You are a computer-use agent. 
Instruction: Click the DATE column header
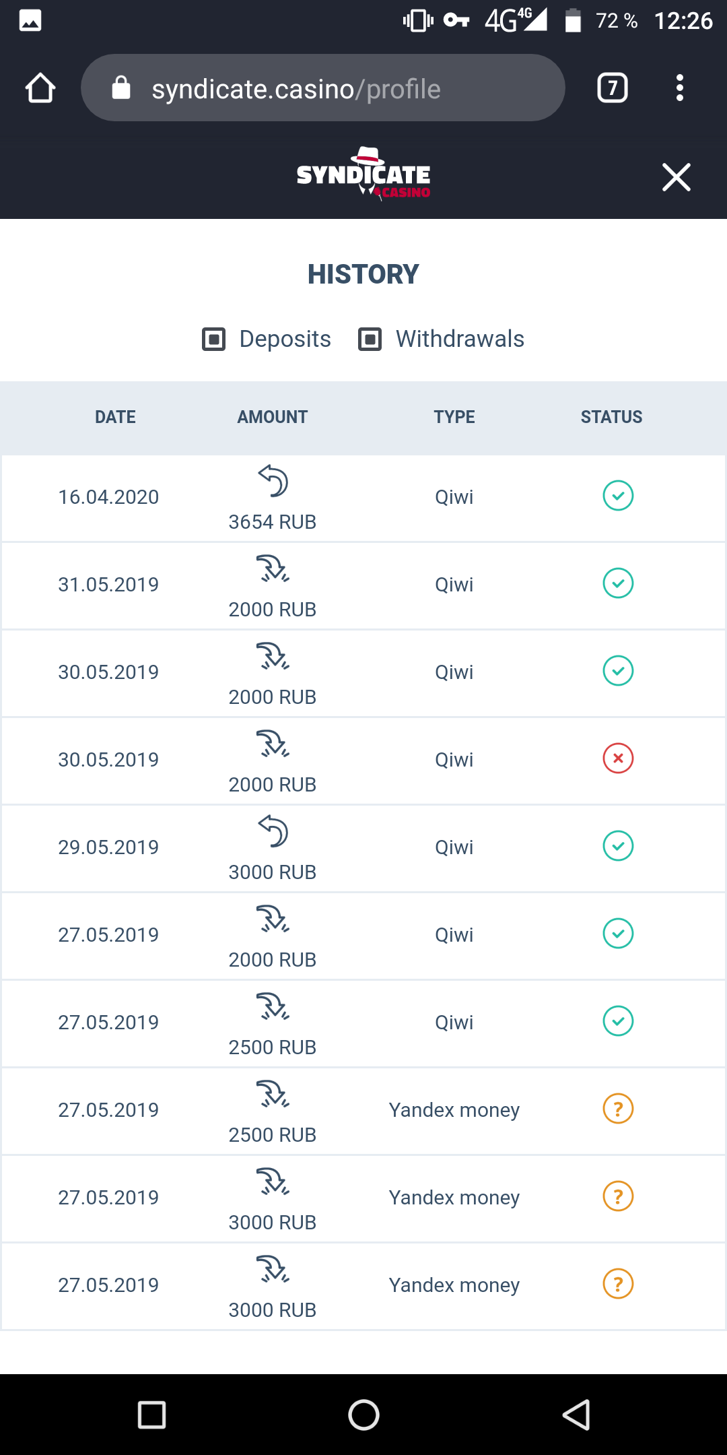(115, 417)
